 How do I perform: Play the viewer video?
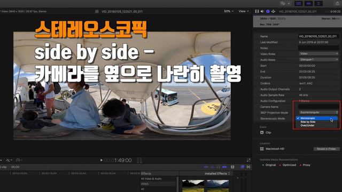(x=101, y=160)
